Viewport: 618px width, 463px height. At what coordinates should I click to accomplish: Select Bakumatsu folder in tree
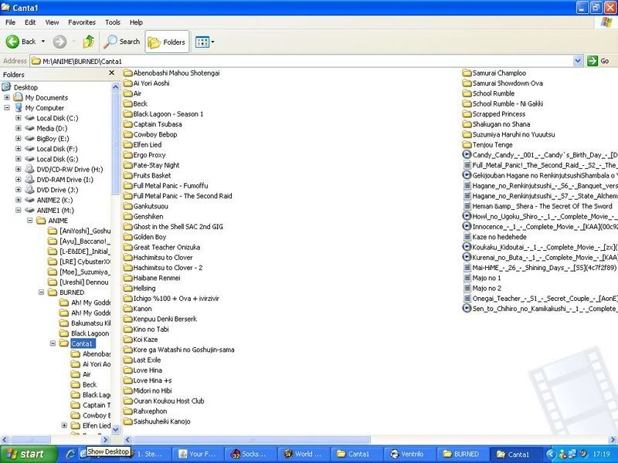coord(84,323)
